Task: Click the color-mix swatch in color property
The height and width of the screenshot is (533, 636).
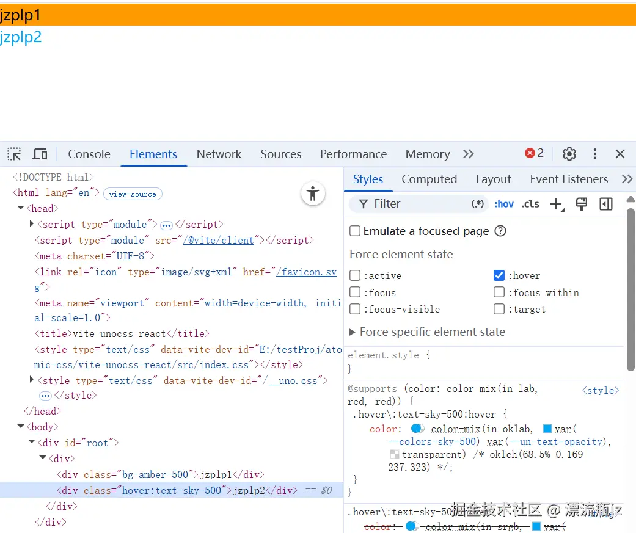Action: tap(417, 429)
